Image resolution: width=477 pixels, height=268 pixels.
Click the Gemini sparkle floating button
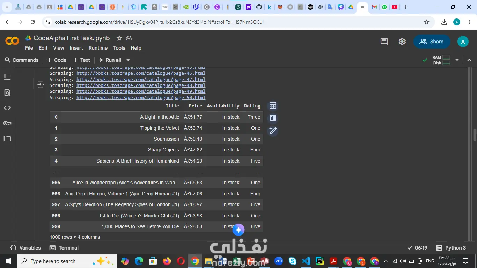239,230
